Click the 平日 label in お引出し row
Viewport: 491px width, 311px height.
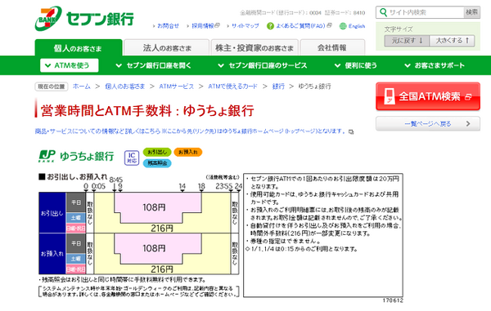click(76, 202)
